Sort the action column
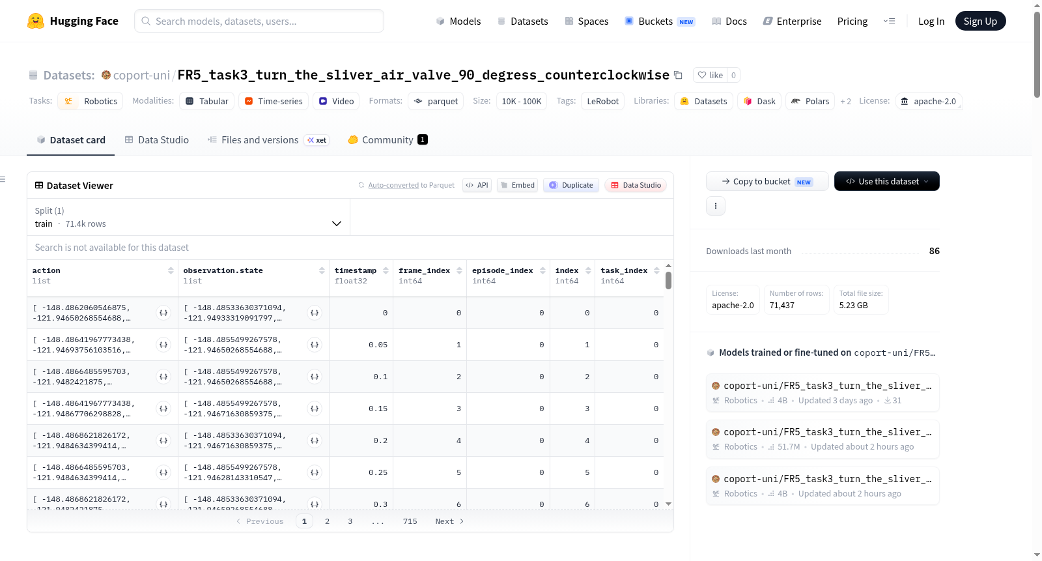The image size is (1042, 561). point(171,270)
